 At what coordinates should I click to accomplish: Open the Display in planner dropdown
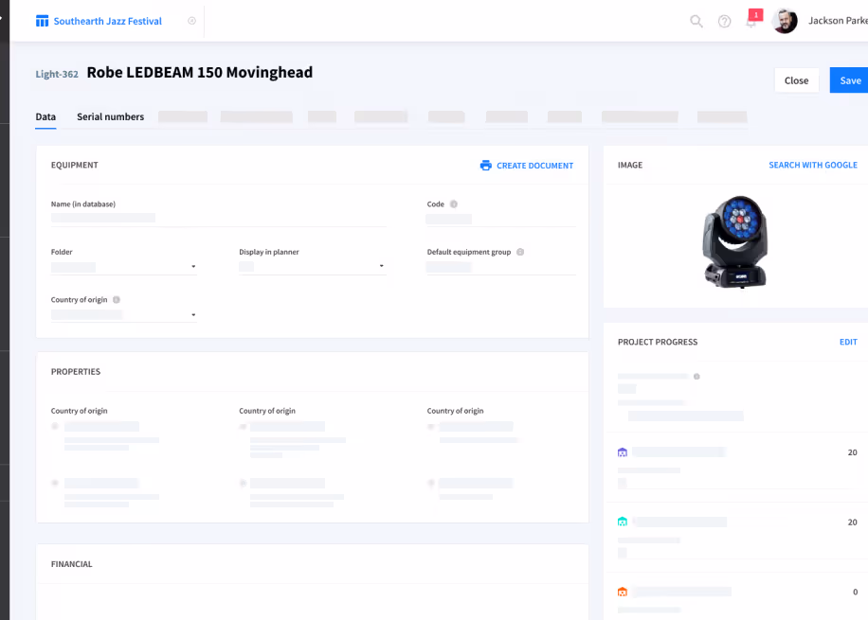pyautogui.click(x=312, y=267)
